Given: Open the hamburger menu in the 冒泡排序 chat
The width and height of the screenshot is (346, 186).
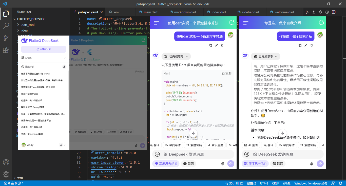Looking at the screenshot, I should 156,23.
